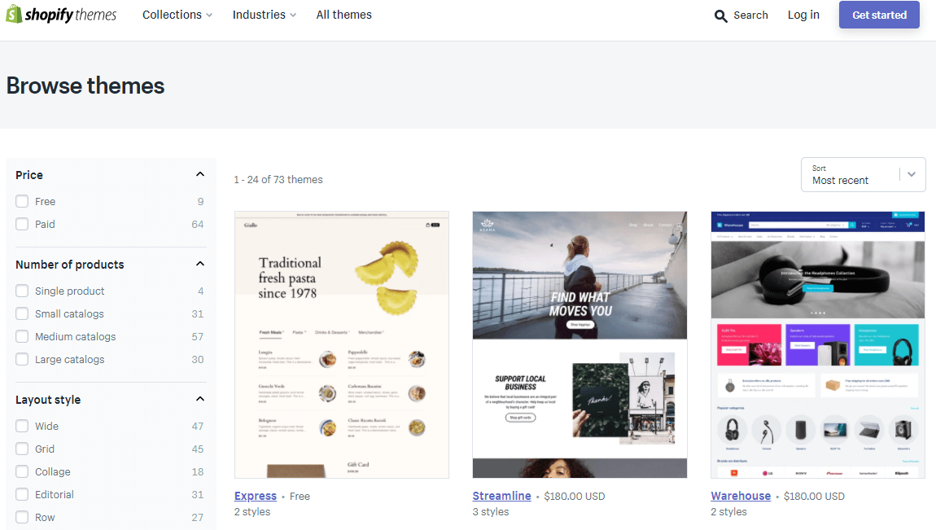Open the Streamline theme link

pyautogui.click(x=501, y=496)
